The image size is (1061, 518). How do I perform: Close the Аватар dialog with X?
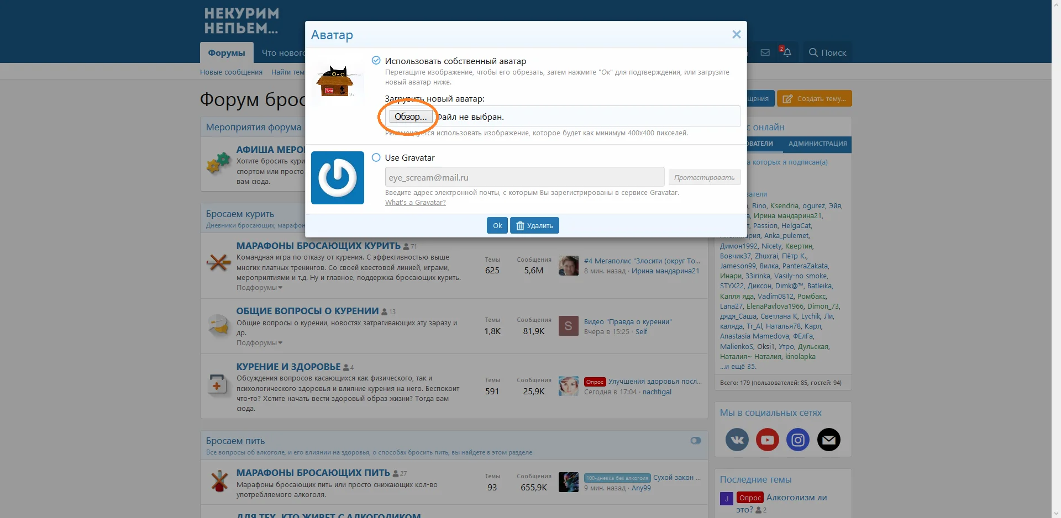point(737,34)
